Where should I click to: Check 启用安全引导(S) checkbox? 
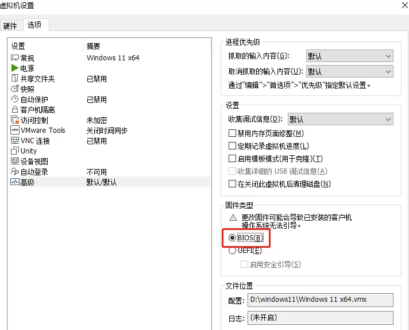click(x=244, y=264)
